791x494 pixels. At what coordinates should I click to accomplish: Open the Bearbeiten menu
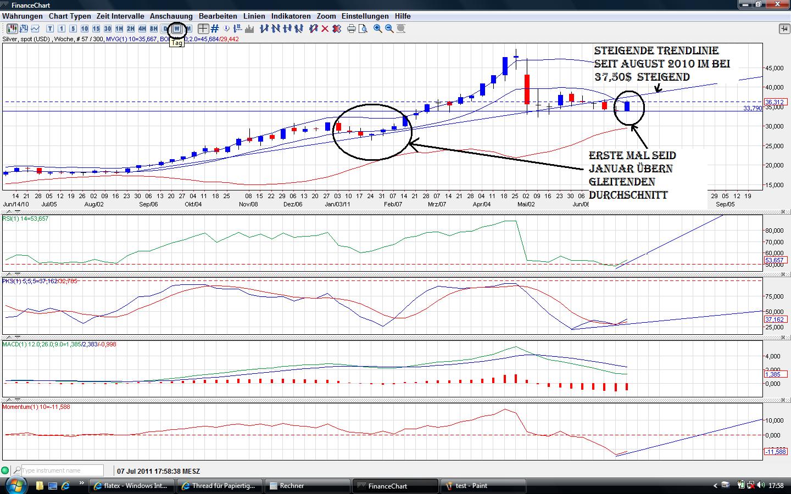[218, 16]
